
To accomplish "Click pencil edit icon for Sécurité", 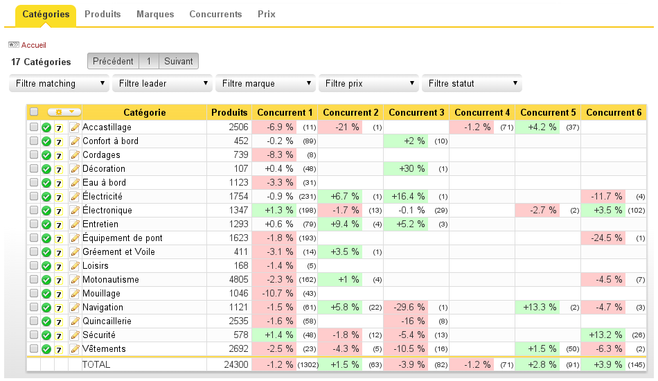I will tap(75, 335).
